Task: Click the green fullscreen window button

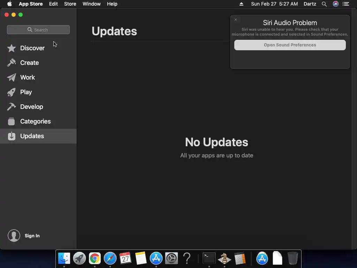Action: coord(21,15)
